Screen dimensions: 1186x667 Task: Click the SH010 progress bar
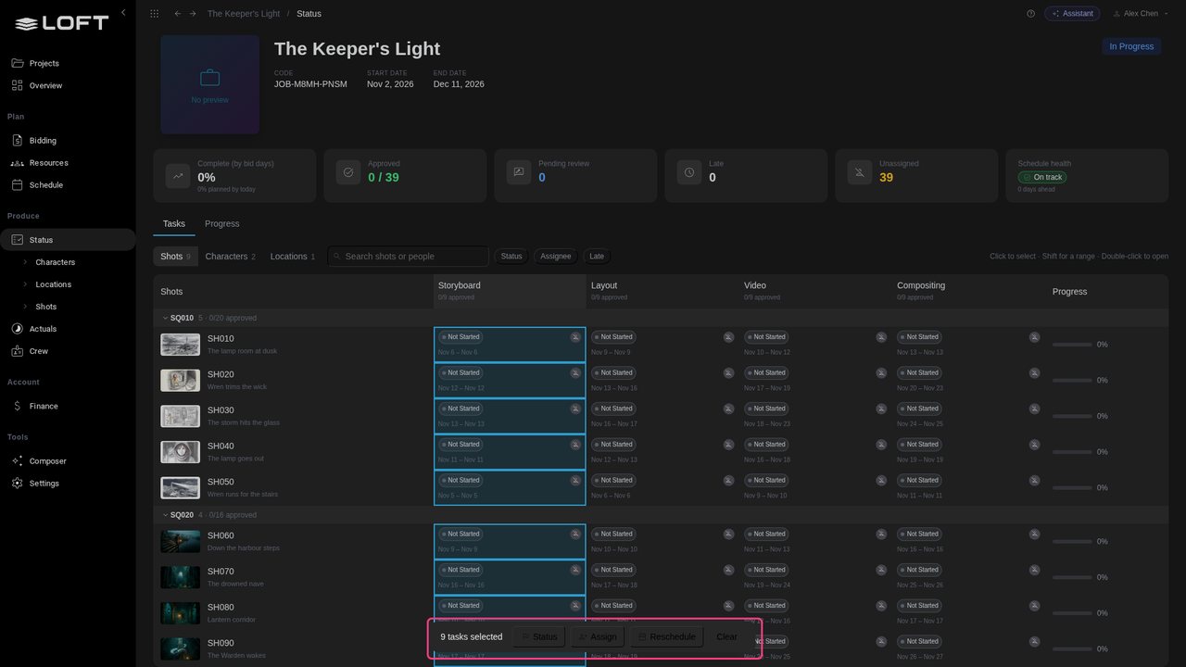click(x=1072, y=345)
